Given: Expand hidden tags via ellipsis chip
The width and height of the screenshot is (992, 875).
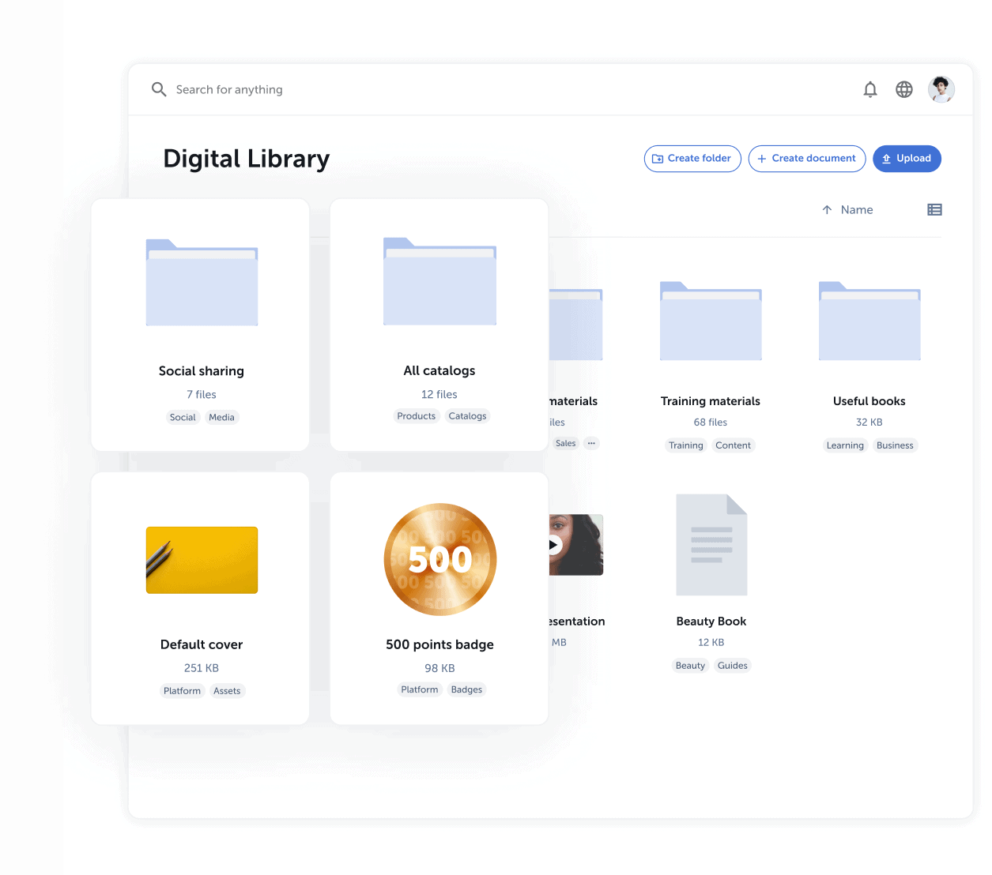Looking at the screenshot, I should pos(591,444).
